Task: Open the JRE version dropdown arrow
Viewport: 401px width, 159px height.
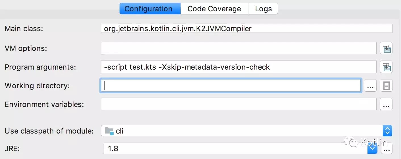Action: pyautogui.click(x=372, y=148)
